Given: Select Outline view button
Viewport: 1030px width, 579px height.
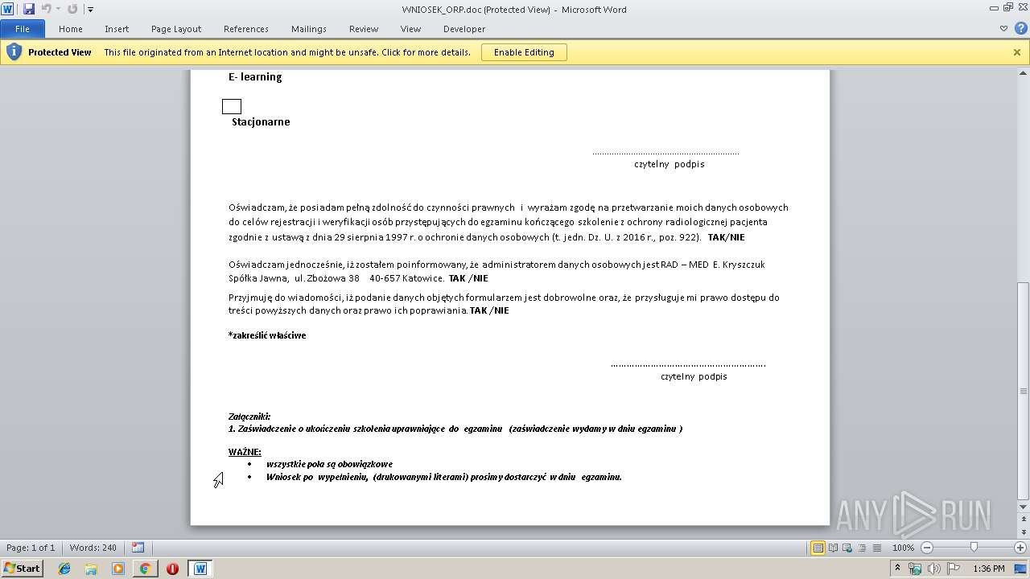Looking at the screenshot, I should [862, 548].
